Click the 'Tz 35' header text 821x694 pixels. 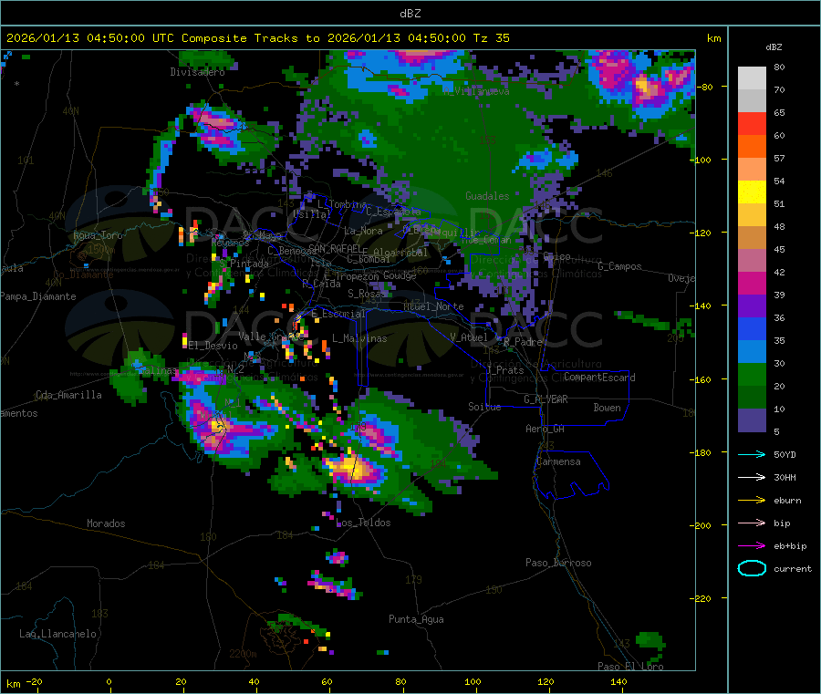(x=491, y=38)
